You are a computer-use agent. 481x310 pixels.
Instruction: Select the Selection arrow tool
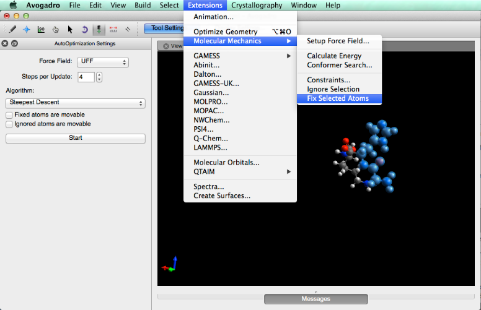click(x=70, y=30)
